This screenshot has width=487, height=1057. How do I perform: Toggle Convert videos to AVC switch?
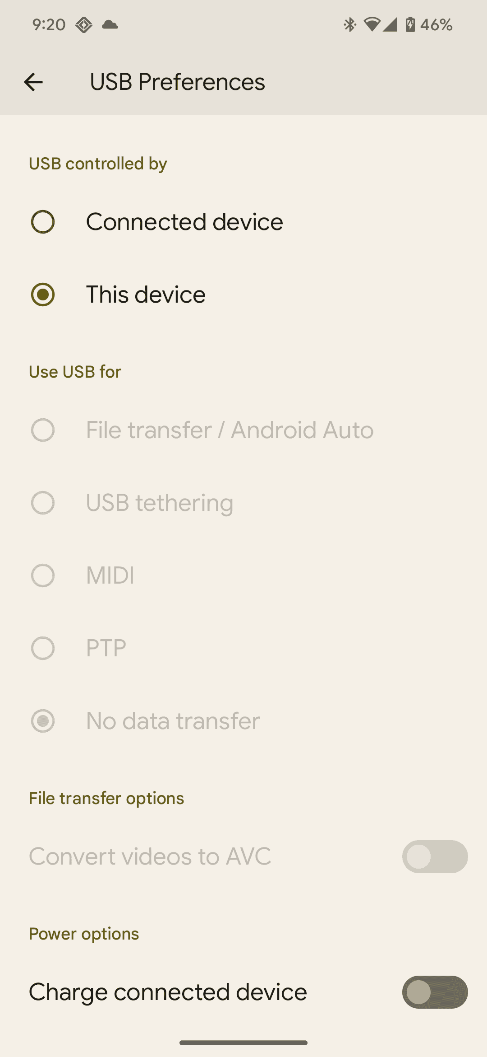coord(435,856)
